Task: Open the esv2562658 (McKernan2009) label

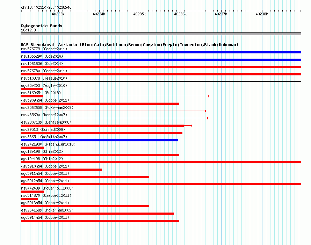Action: [47, 107]
